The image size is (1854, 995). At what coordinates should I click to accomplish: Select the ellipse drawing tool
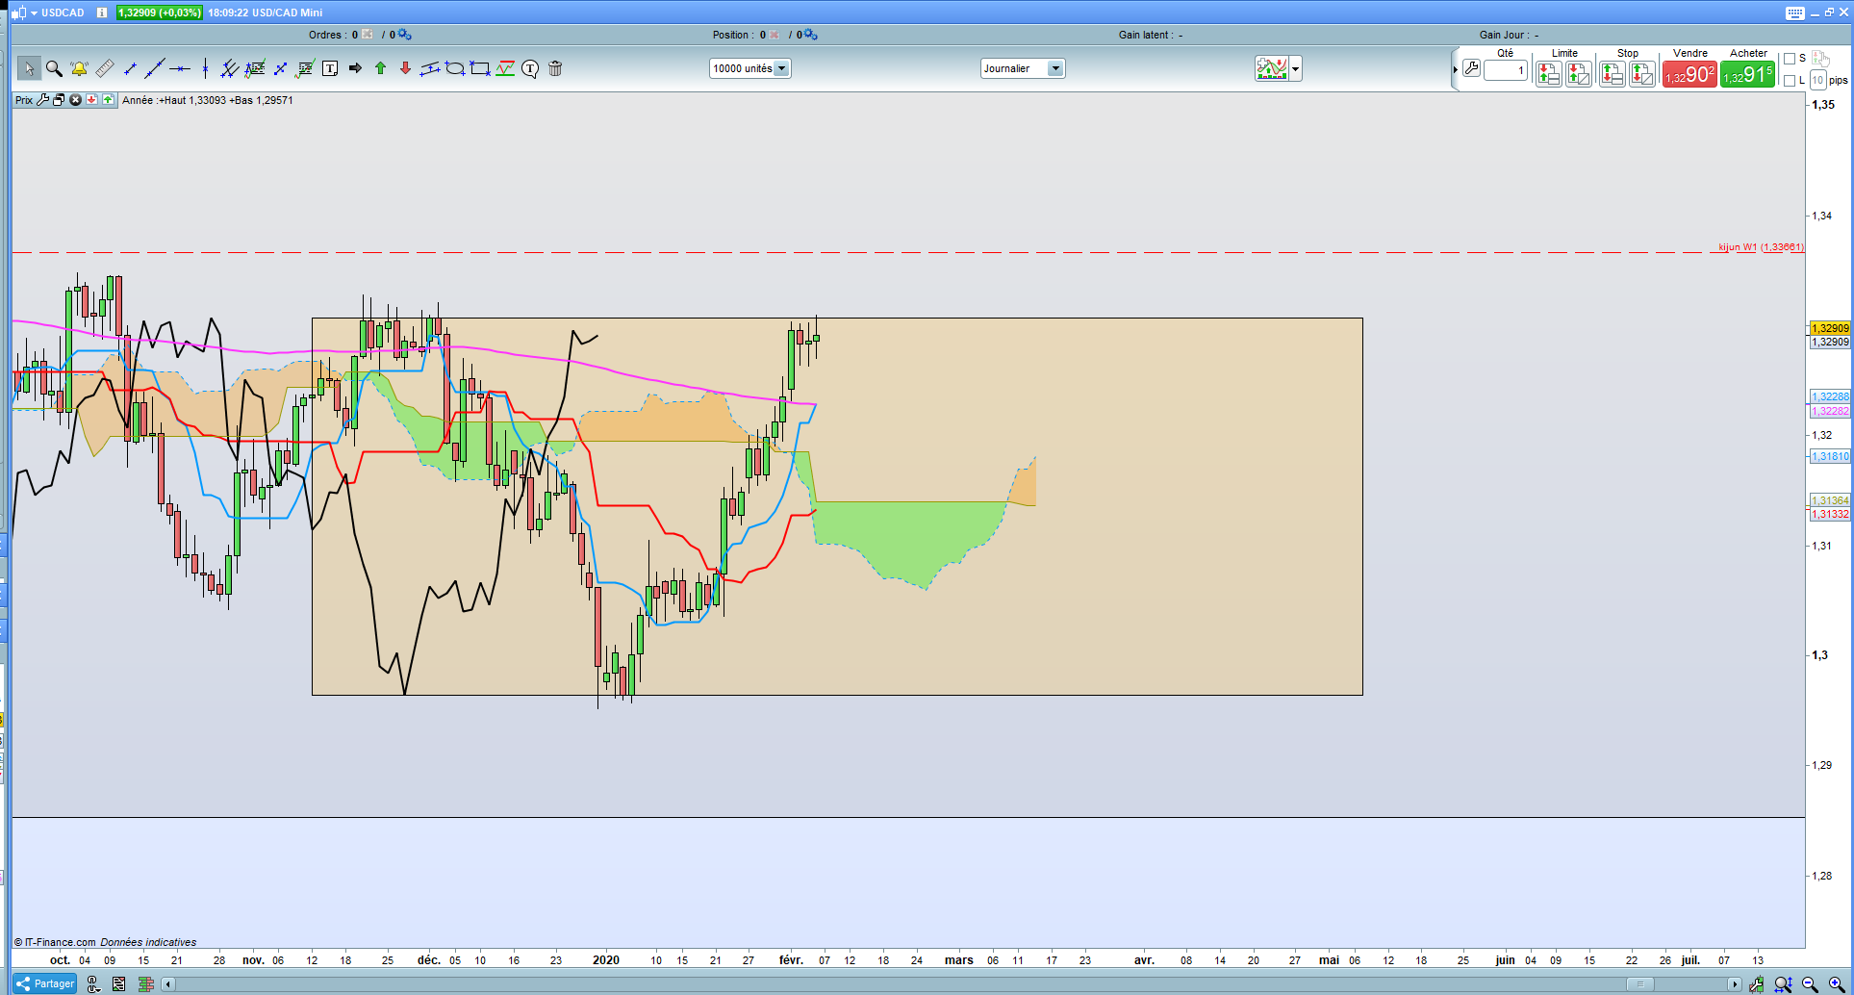coord(455,68)
